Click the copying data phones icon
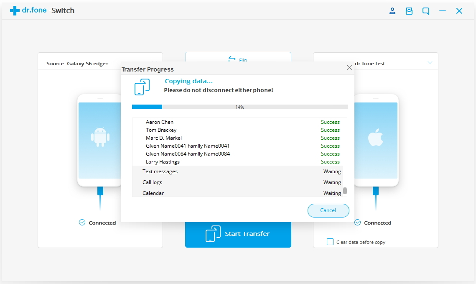The image size is (476, 284). pyautogui.click(x=142, y=87)
